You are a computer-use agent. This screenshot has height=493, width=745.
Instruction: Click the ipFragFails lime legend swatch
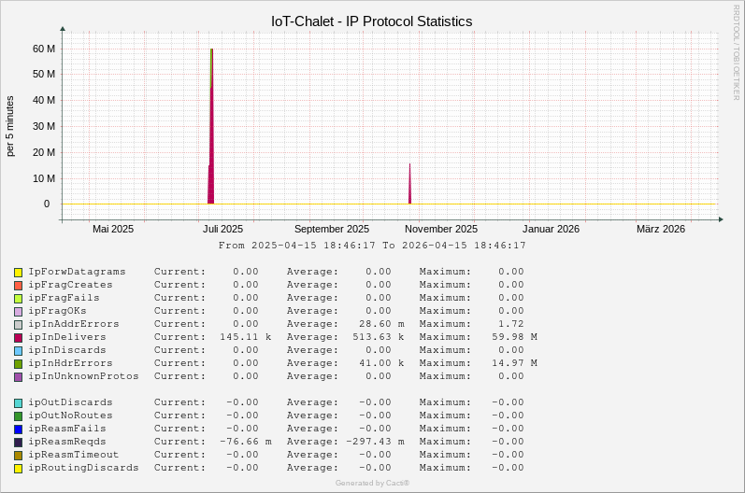tap(18, 298)
